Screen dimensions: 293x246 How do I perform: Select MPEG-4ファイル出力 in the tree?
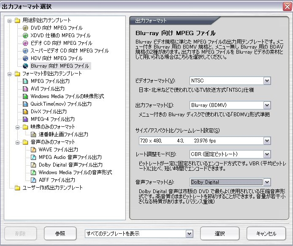coord(53,119)
